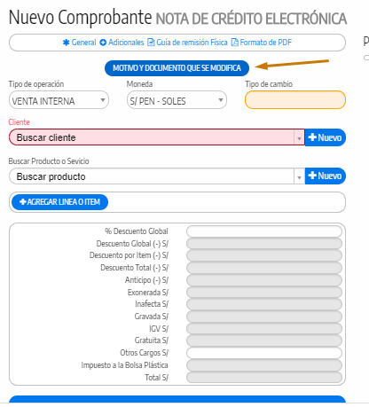The height and width of the screenshot is (407, 369).
Task: Expand the Buscar cliente dropdown arrow
Action: [x=299, y=138]
